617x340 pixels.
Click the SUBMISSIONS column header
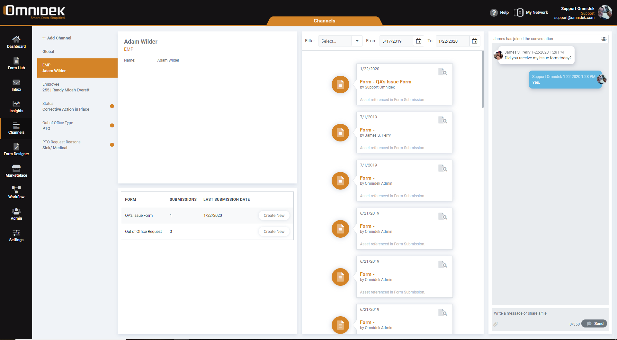(183, 200)
